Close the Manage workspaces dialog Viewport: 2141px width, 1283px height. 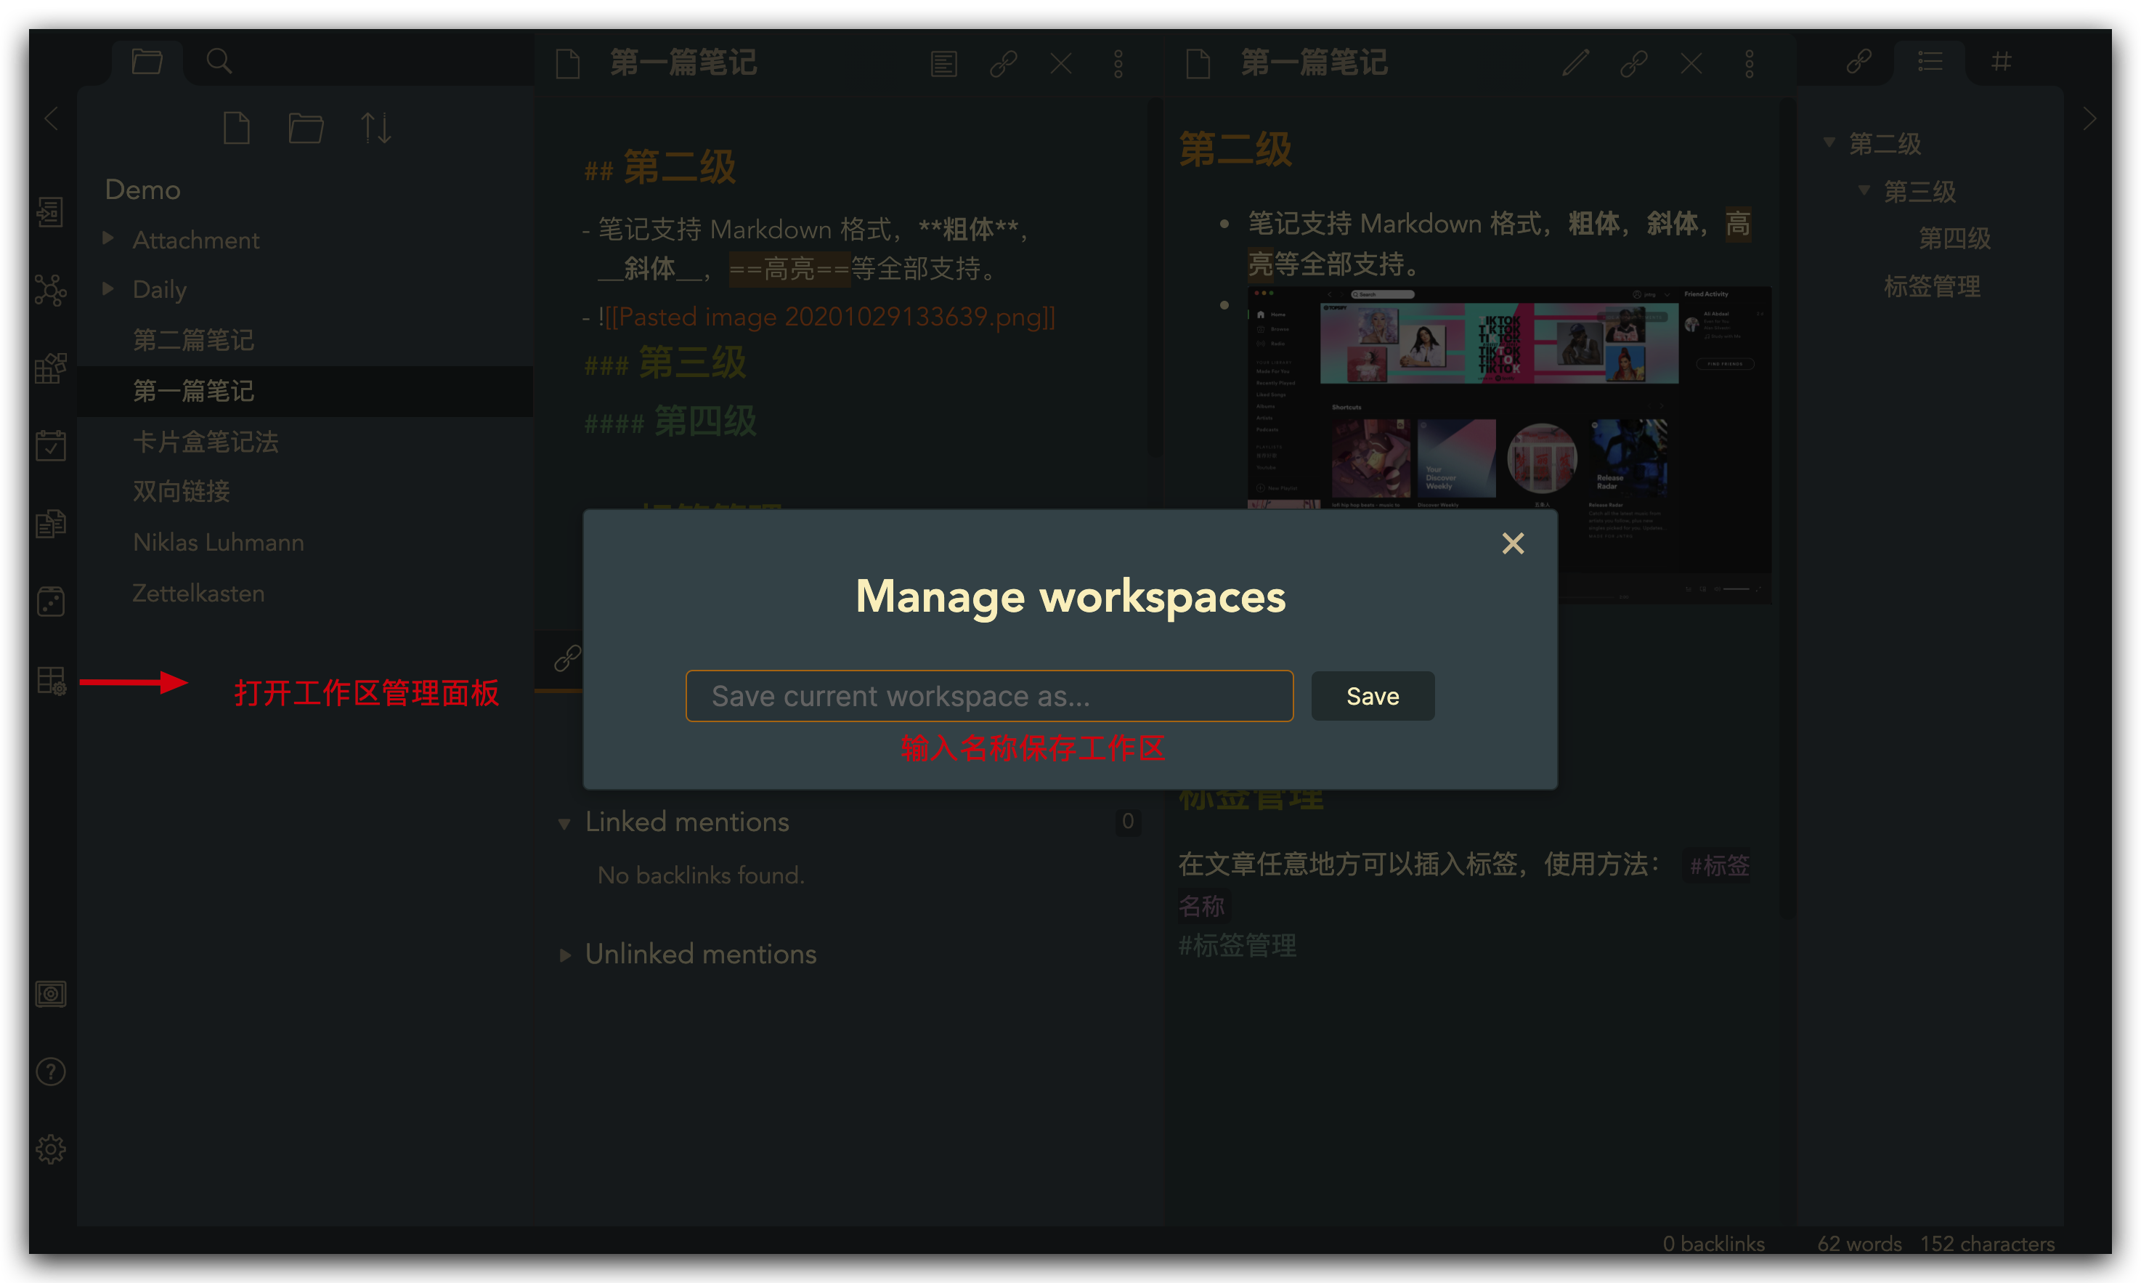click(x=1512, y=543)
